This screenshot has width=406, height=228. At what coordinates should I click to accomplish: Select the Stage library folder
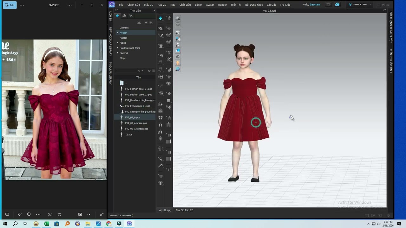pos(123,58)
